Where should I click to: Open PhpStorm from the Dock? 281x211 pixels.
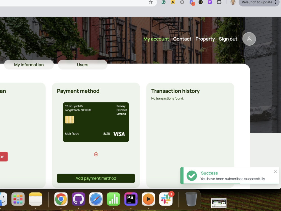click(x=131, y=199)
